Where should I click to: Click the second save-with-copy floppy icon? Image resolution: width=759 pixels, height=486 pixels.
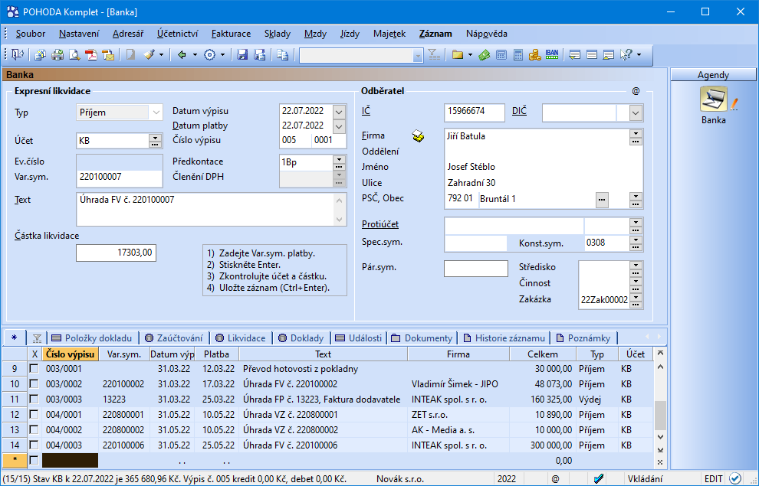click(x=260, y=55)
